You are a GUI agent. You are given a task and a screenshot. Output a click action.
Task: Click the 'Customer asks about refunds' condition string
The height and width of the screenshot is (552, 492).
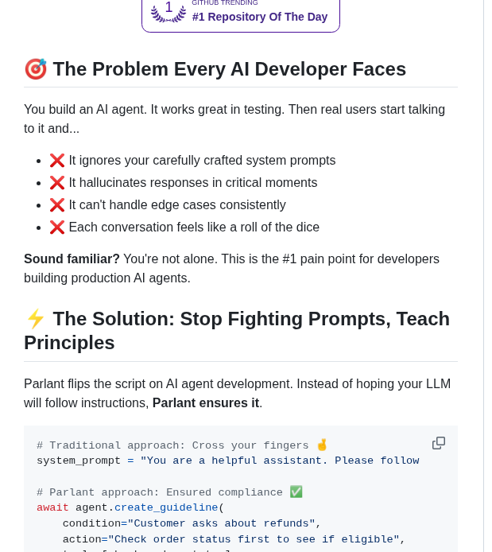(x=221, y=523)
